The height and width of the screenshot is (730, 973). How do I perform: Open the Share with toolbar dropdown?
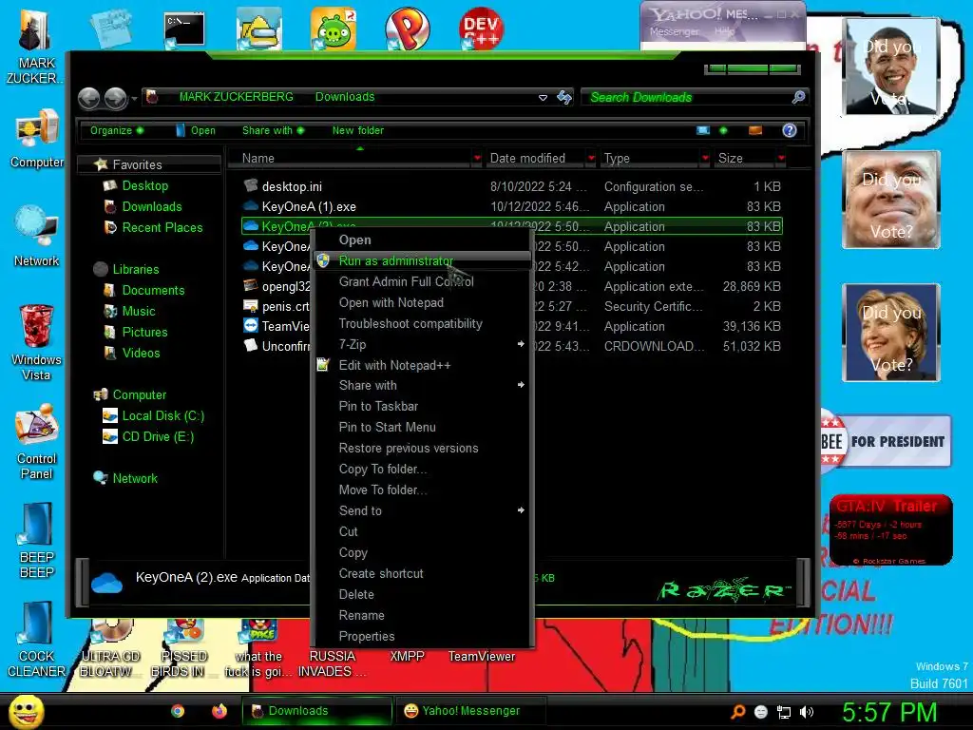[x=273, y=130]
